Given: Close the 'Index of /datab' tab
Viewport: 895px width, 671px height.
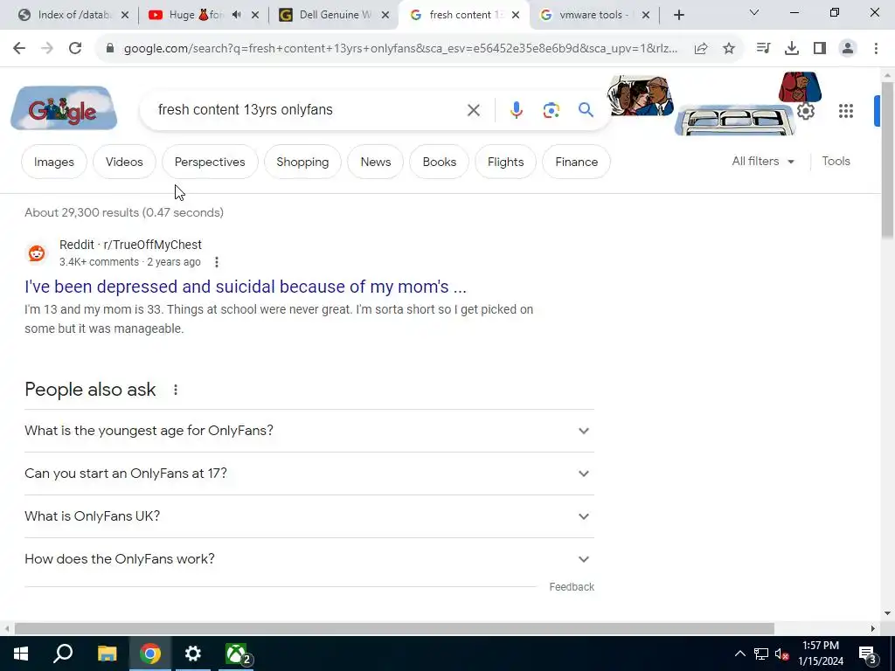Looking at the screenshot, I should point(125,15).
